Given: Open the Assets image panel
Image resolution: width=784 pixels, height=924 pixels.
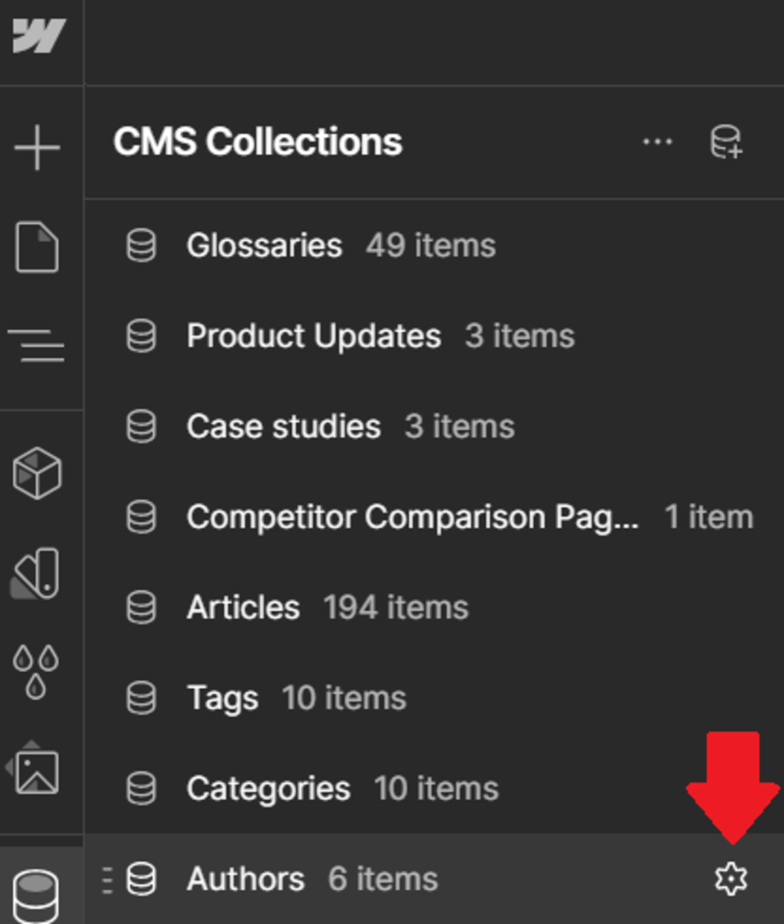Looking at the screenshot, I should tap(37, 770).
